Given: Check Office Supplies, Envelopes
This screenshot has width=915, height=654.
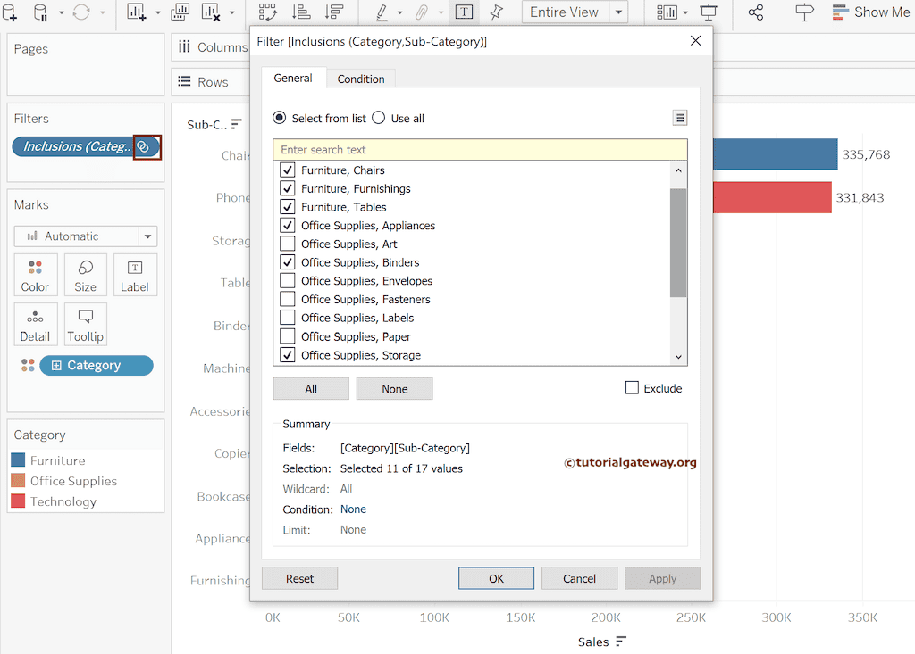Looking at the screenshot, I should 287,280.
